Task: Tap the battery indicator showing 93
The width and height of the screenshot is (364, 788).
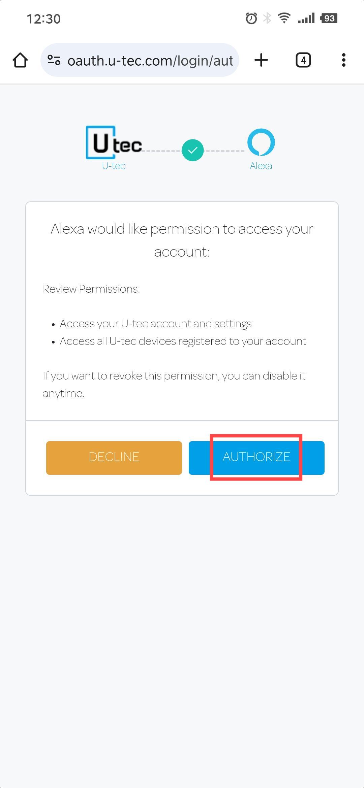Action: pos(329,18)
